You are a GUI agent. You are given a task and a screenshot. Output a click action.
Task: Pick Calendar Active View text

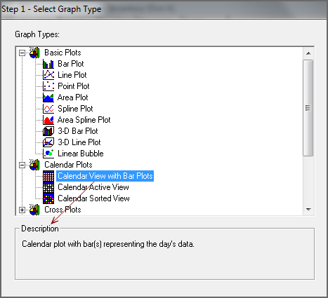click(x=93, y=187)
